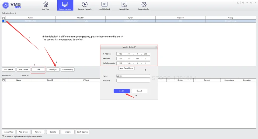Click the Name field containing admin

coord(133,76)
